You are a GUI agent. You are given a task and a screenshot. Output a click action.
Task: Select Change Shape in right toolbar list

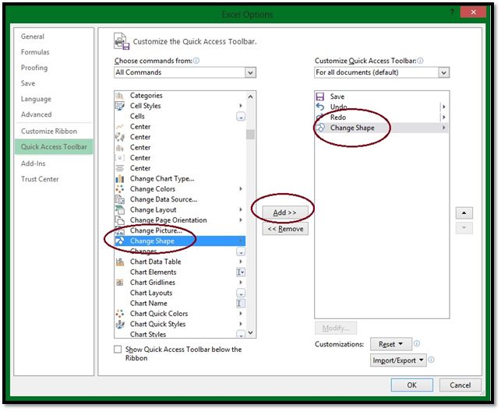[x=381, y=128]
